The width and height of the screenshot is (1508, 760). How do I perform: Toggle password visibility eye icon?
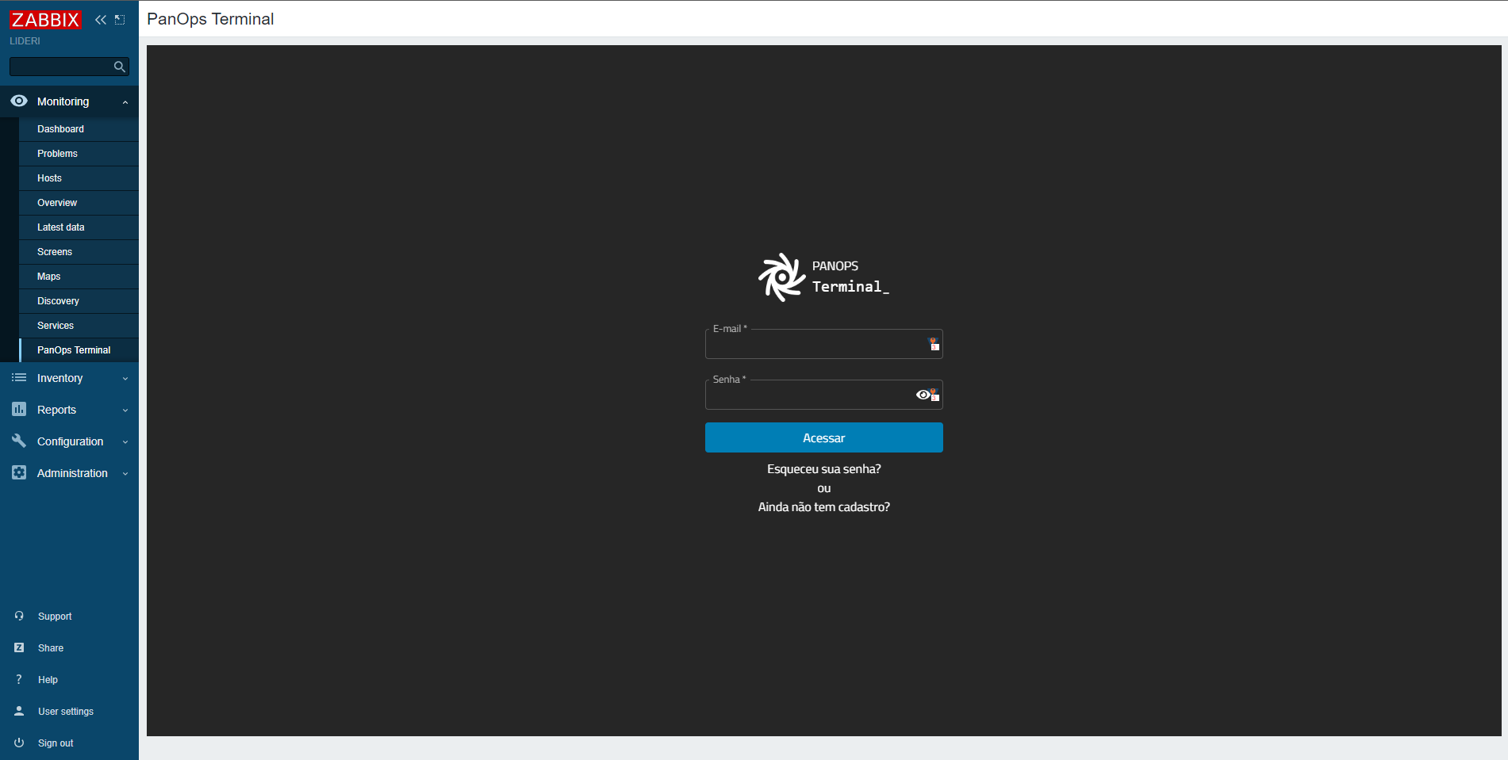[x=923, y=395]
